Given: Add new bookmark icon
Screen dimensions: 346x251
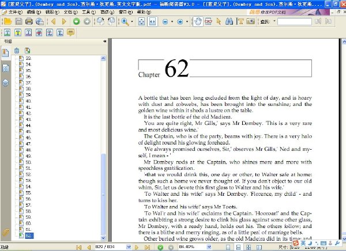Looking at the screenshot, I should coord(27,51).
